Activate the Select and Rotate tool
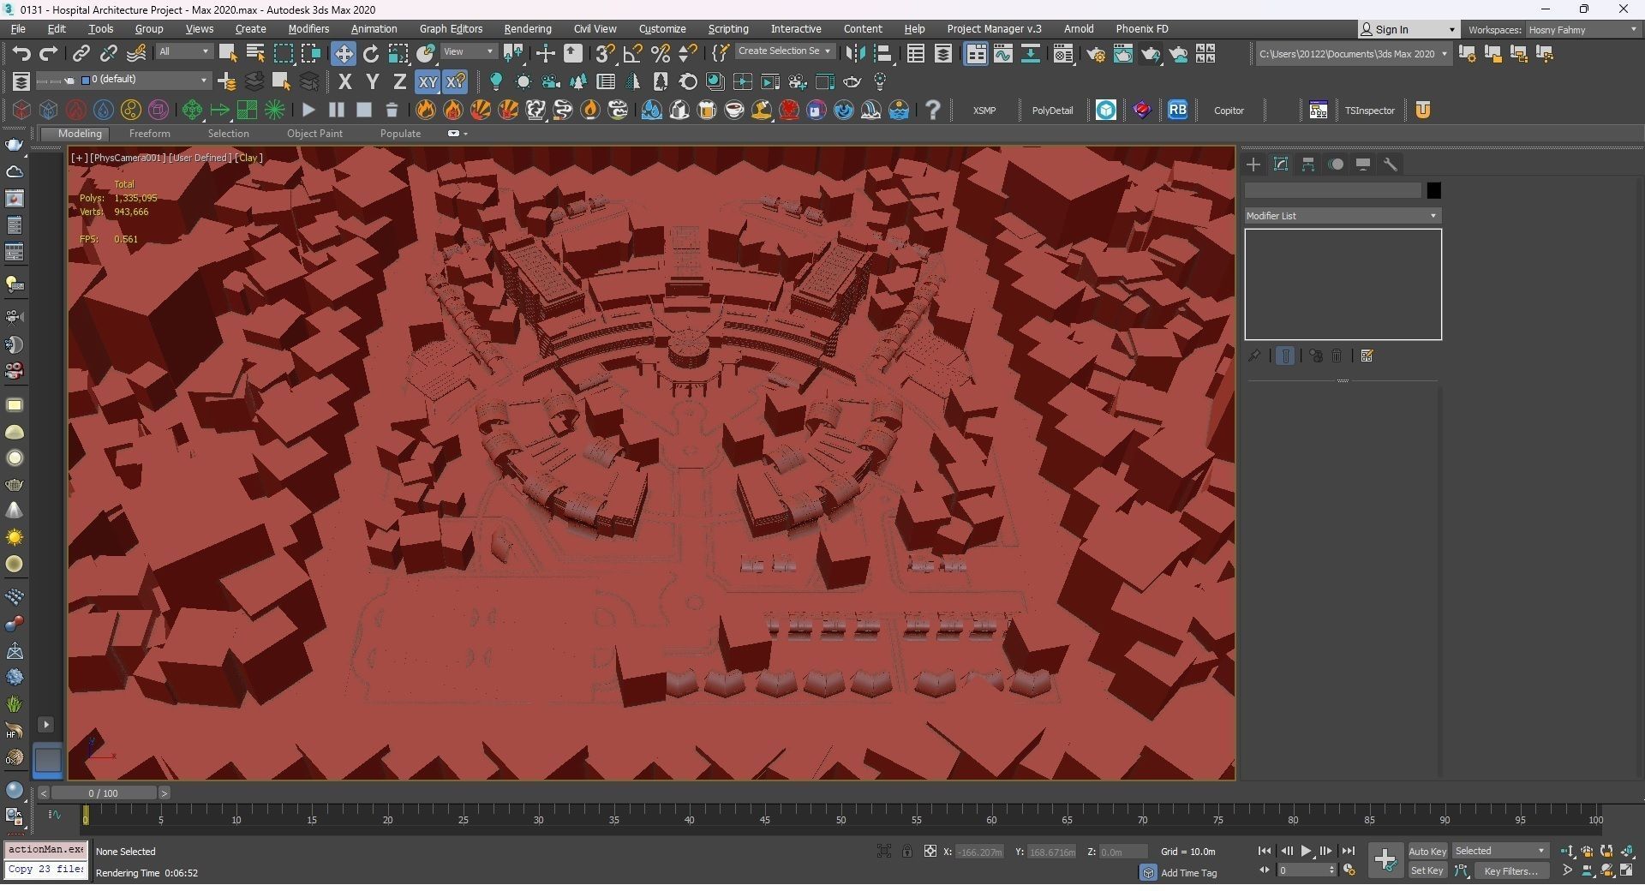This screenshot has width=1645, height=891. coord(371,54)
